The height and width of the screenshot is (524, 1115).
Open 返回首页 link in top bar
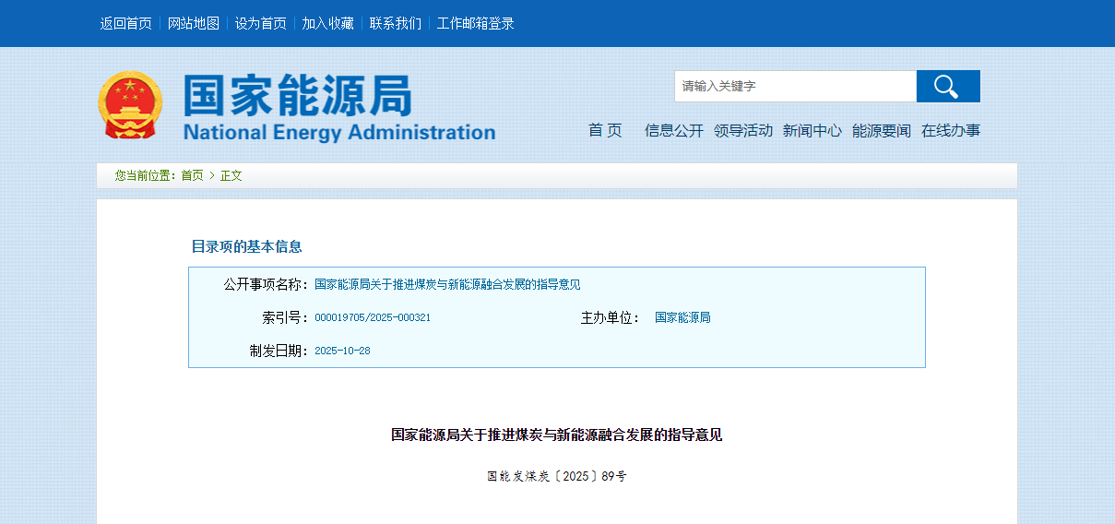125,23
